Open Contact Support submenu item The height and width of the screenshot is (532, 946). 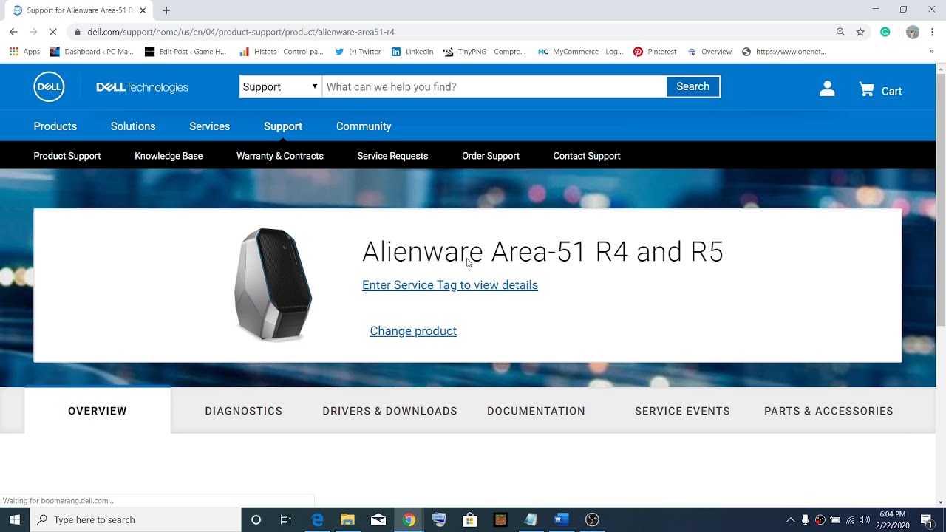pyautogui.click(x=587, y=156)
